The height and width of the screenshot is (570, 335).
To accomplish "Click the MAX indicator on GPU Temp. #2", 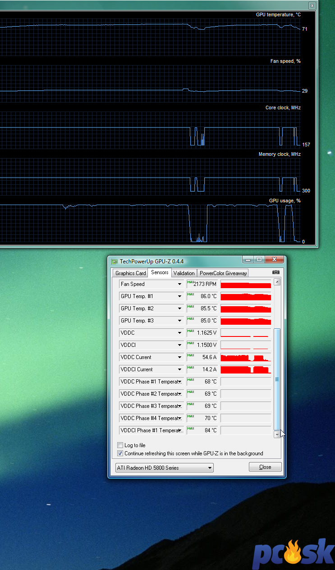I will 191,307.
